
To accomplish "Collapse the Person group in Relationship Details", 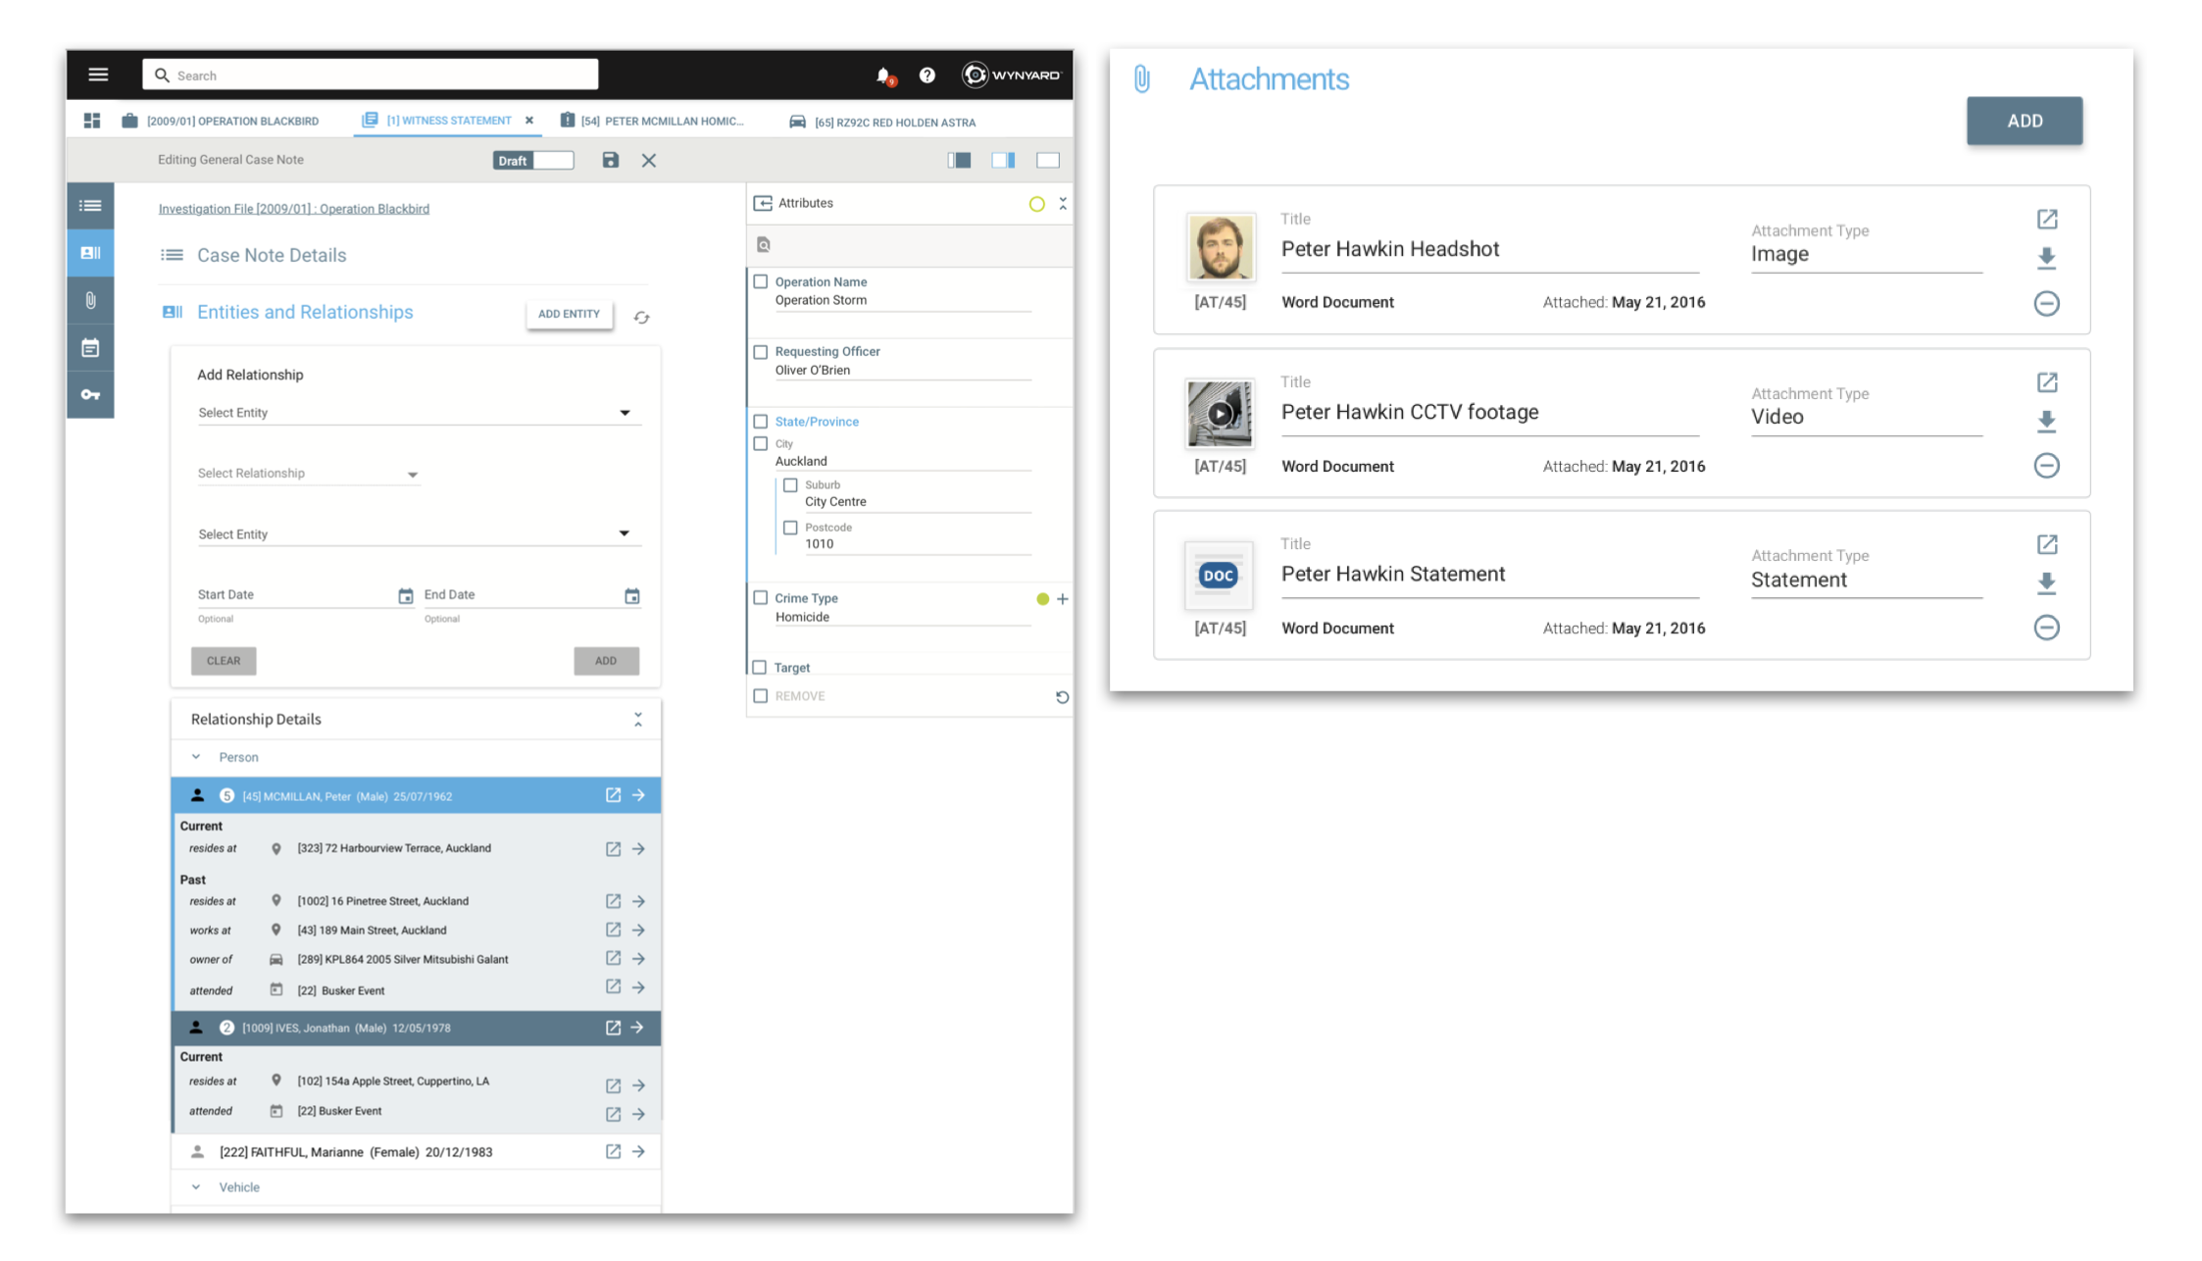I will pyautogui.click(x=196, y=757).
